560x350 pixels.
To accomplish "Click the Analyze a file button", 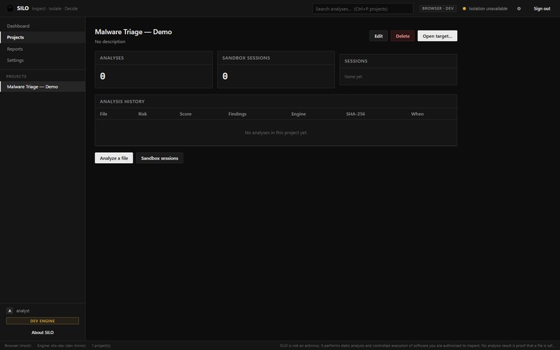I will click(113, 158).
